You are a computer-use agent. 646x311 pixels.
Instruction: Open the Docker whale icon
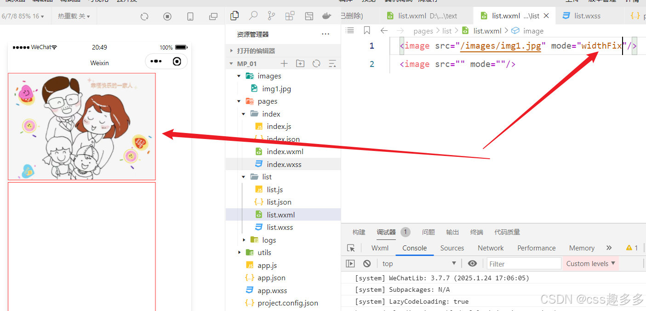[x=327, y=16]
